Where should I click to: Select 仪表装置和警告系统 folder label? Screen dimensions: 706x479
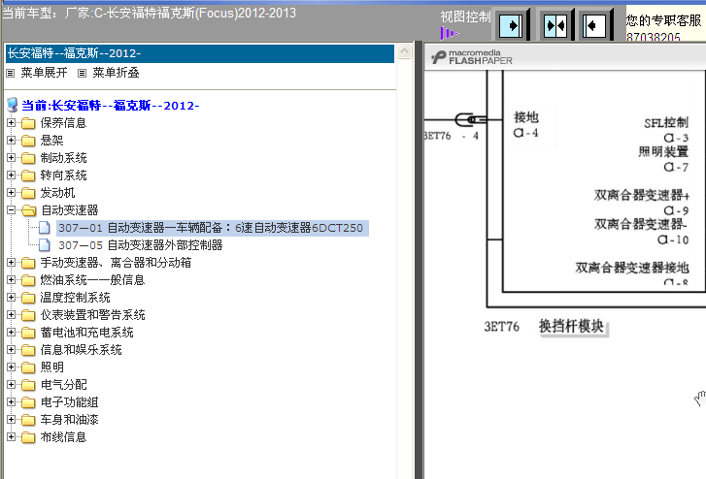pos(93,315)
